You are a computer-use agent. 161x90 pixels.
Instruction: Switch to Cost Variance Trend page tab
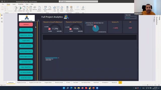[86, 82]
